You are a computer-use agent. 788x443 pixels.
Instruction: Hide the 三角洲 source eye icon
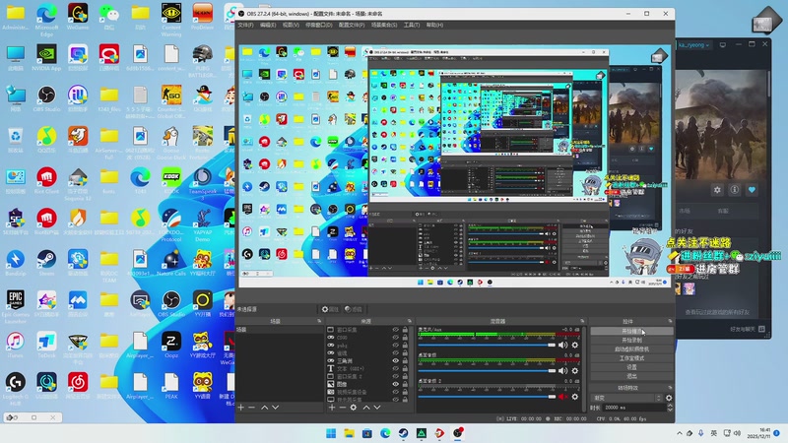tap(396, 360)
